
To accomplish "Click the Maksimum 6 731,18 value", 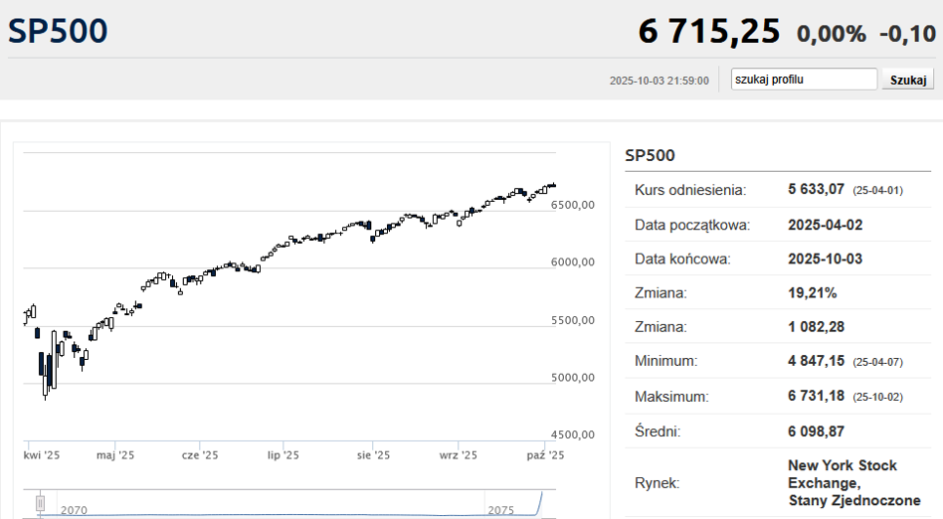I will click(816, 396).
